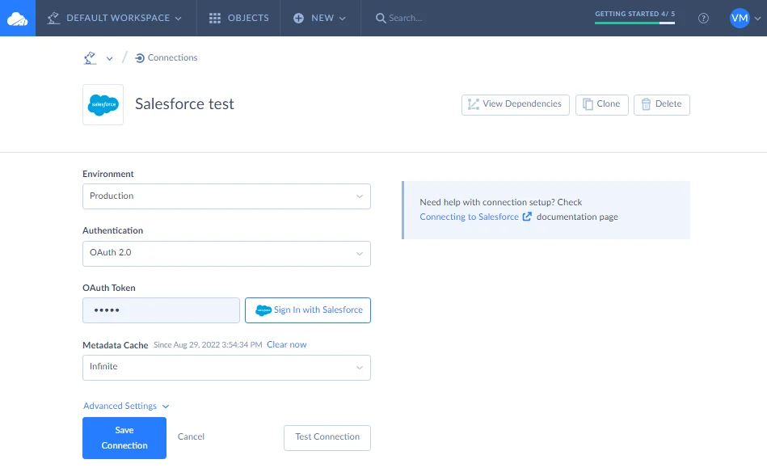Click the Clone button
Screen dimensions: 767x472
[x=601, y=105]
